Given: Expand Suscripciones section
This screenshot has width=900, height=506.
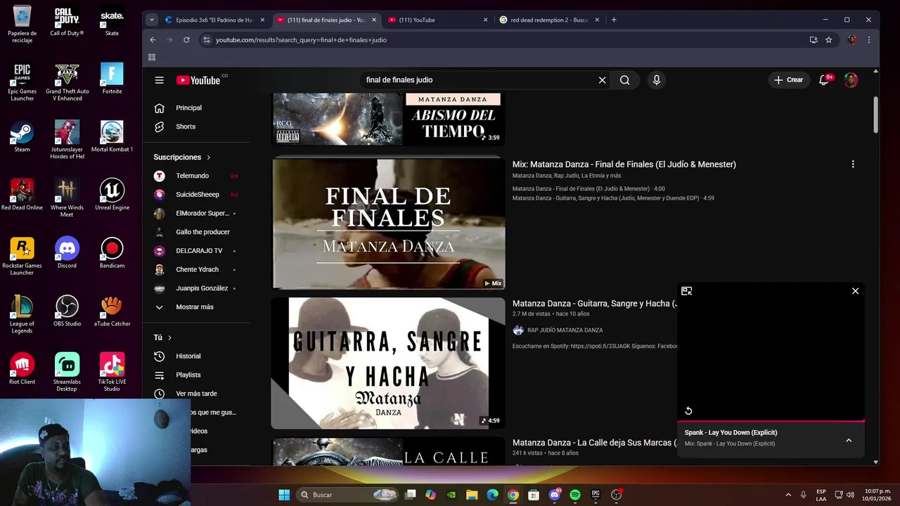Looking at the screenshot, I should (182, 157).
